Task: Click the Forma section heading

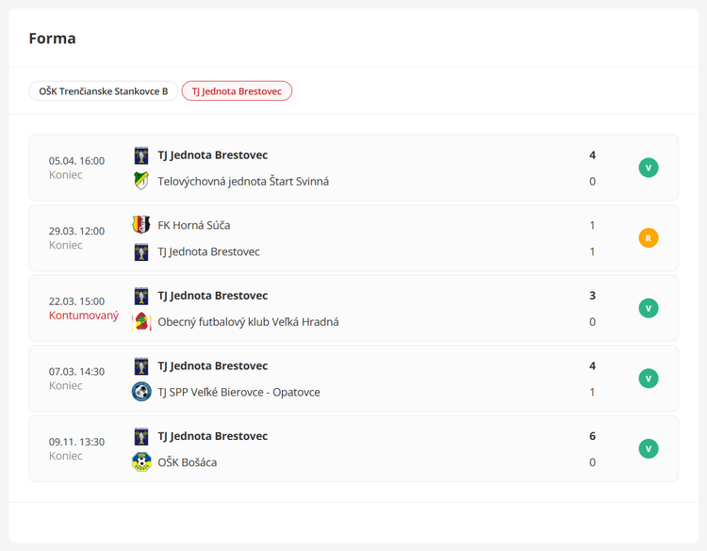Action: tap(52, 39)
